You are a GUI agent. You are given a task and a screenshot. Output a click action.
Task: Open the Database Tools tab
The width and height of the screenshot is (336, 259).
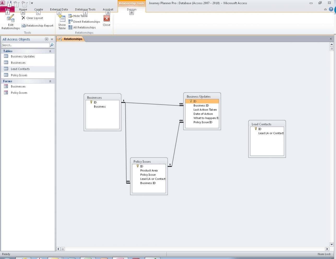[x=85, y=9]
